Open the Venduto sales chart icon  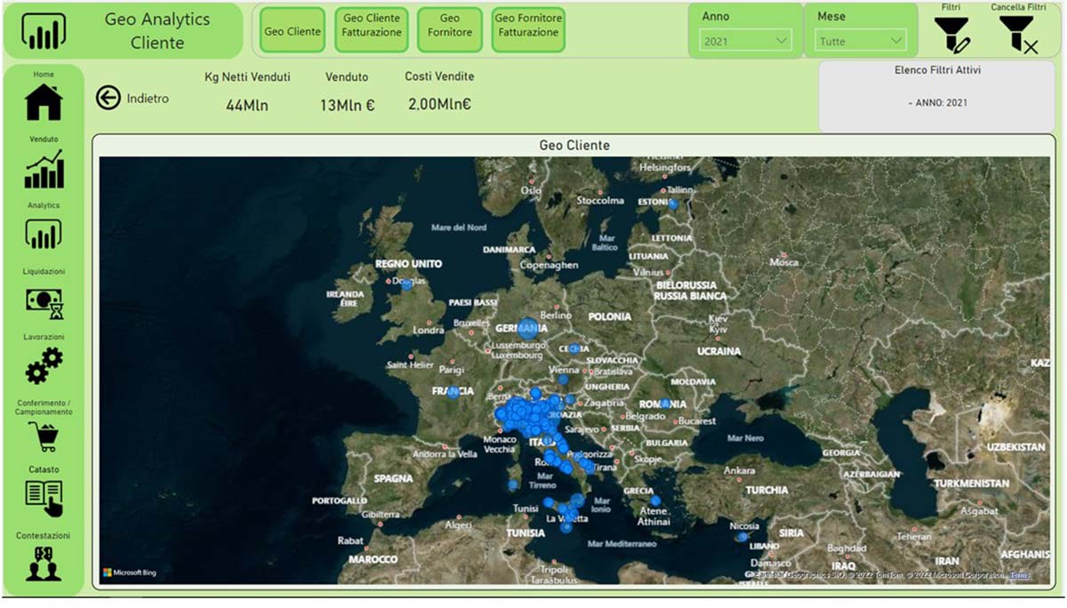point(44,169)
